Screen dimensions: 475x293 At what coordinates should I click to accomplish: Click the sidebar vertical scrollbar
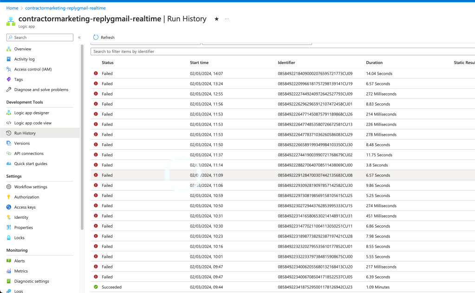(x=82, y=137)
